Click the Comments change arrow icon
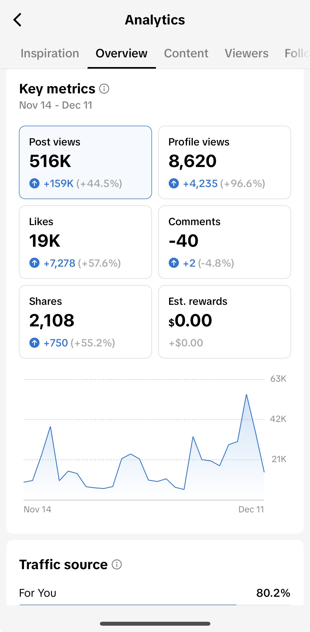The height and width of the screenshot is (632, 310). click(174, 263)
